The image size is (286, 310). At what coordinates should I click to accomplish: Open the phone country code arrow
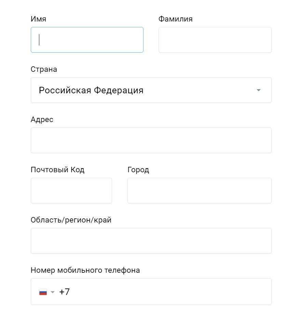coord(53,292)
